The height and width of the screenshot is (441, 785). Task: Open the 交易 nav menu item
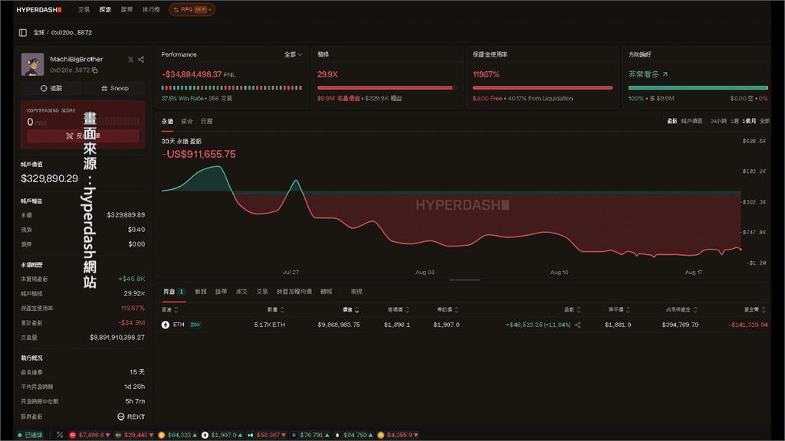click(x=84, y=9)
